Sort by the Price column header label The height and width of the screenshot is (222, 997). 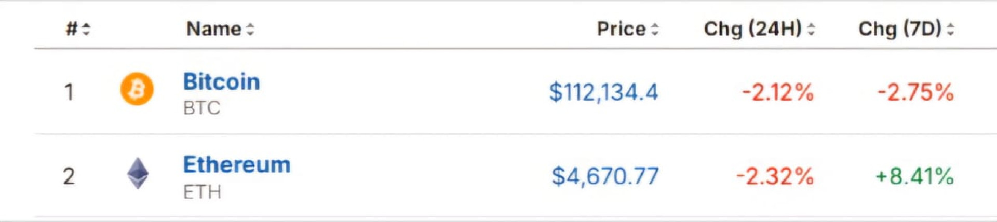coord(621,29)
